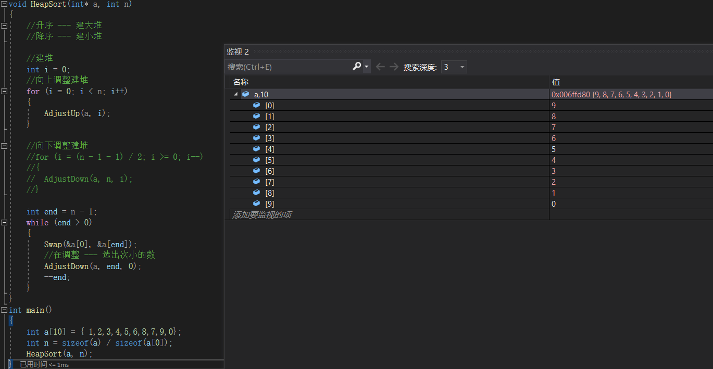This screenshot has width=713, height=369.
Task: Click the next search result arrow
Action: (x=394, y=67)
